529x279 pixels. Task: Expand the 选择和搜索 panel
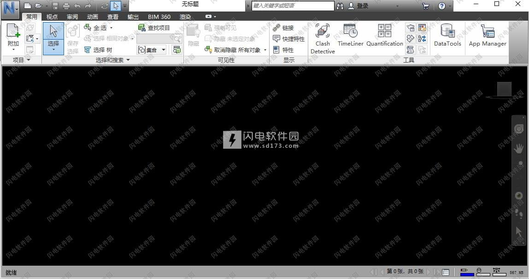112,60
